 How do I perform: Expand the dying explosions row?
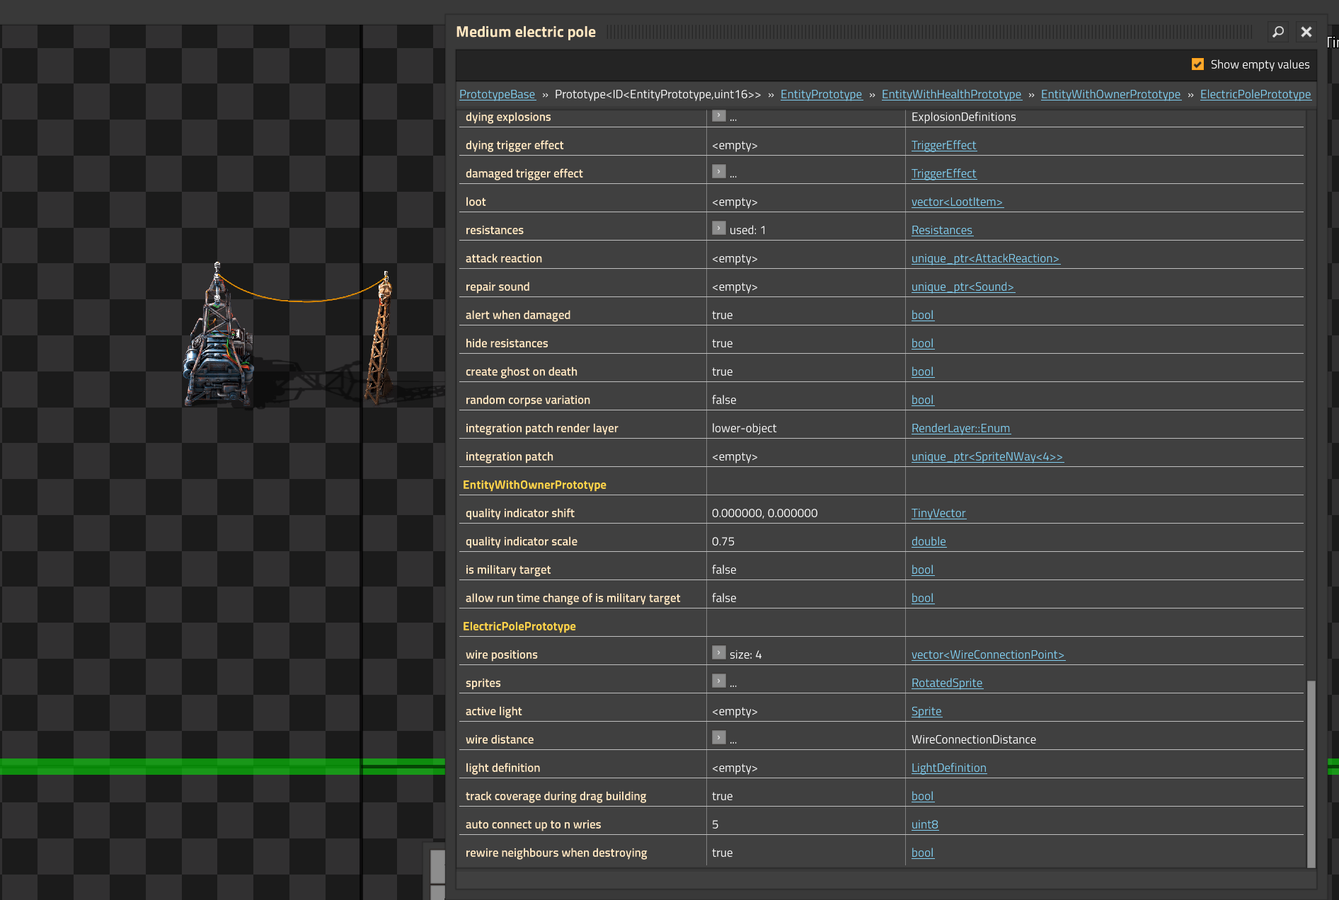(x=719, y=115)
